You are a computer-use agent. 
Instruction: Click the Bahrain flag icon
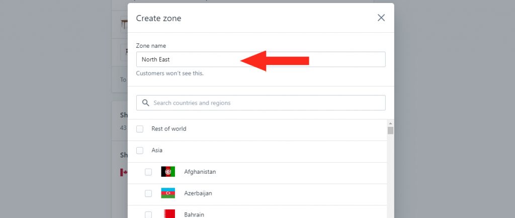click(x=168, y=214)
